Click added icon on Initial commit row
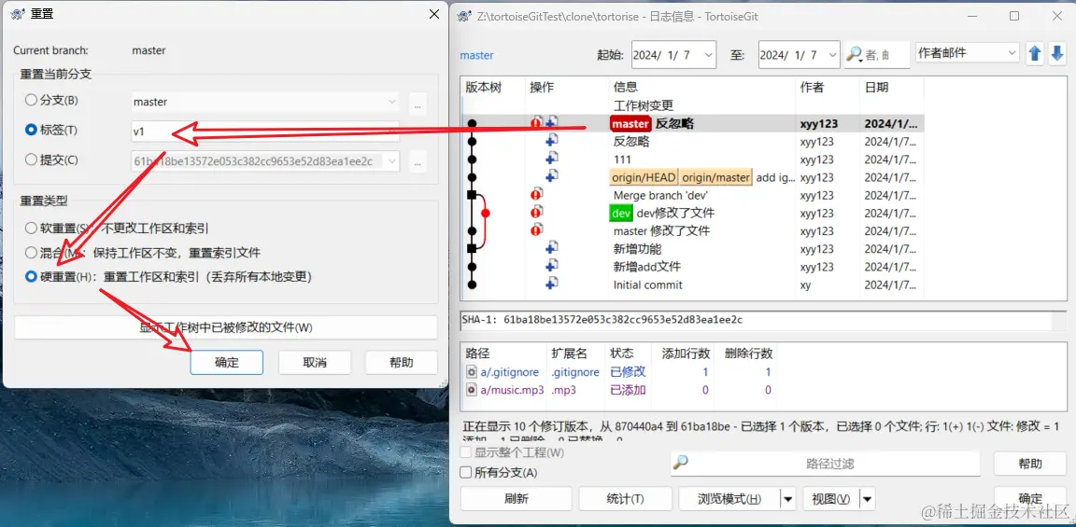Image resolution: width=1076 pixels, height=527 pixels. tap(551, 283)
